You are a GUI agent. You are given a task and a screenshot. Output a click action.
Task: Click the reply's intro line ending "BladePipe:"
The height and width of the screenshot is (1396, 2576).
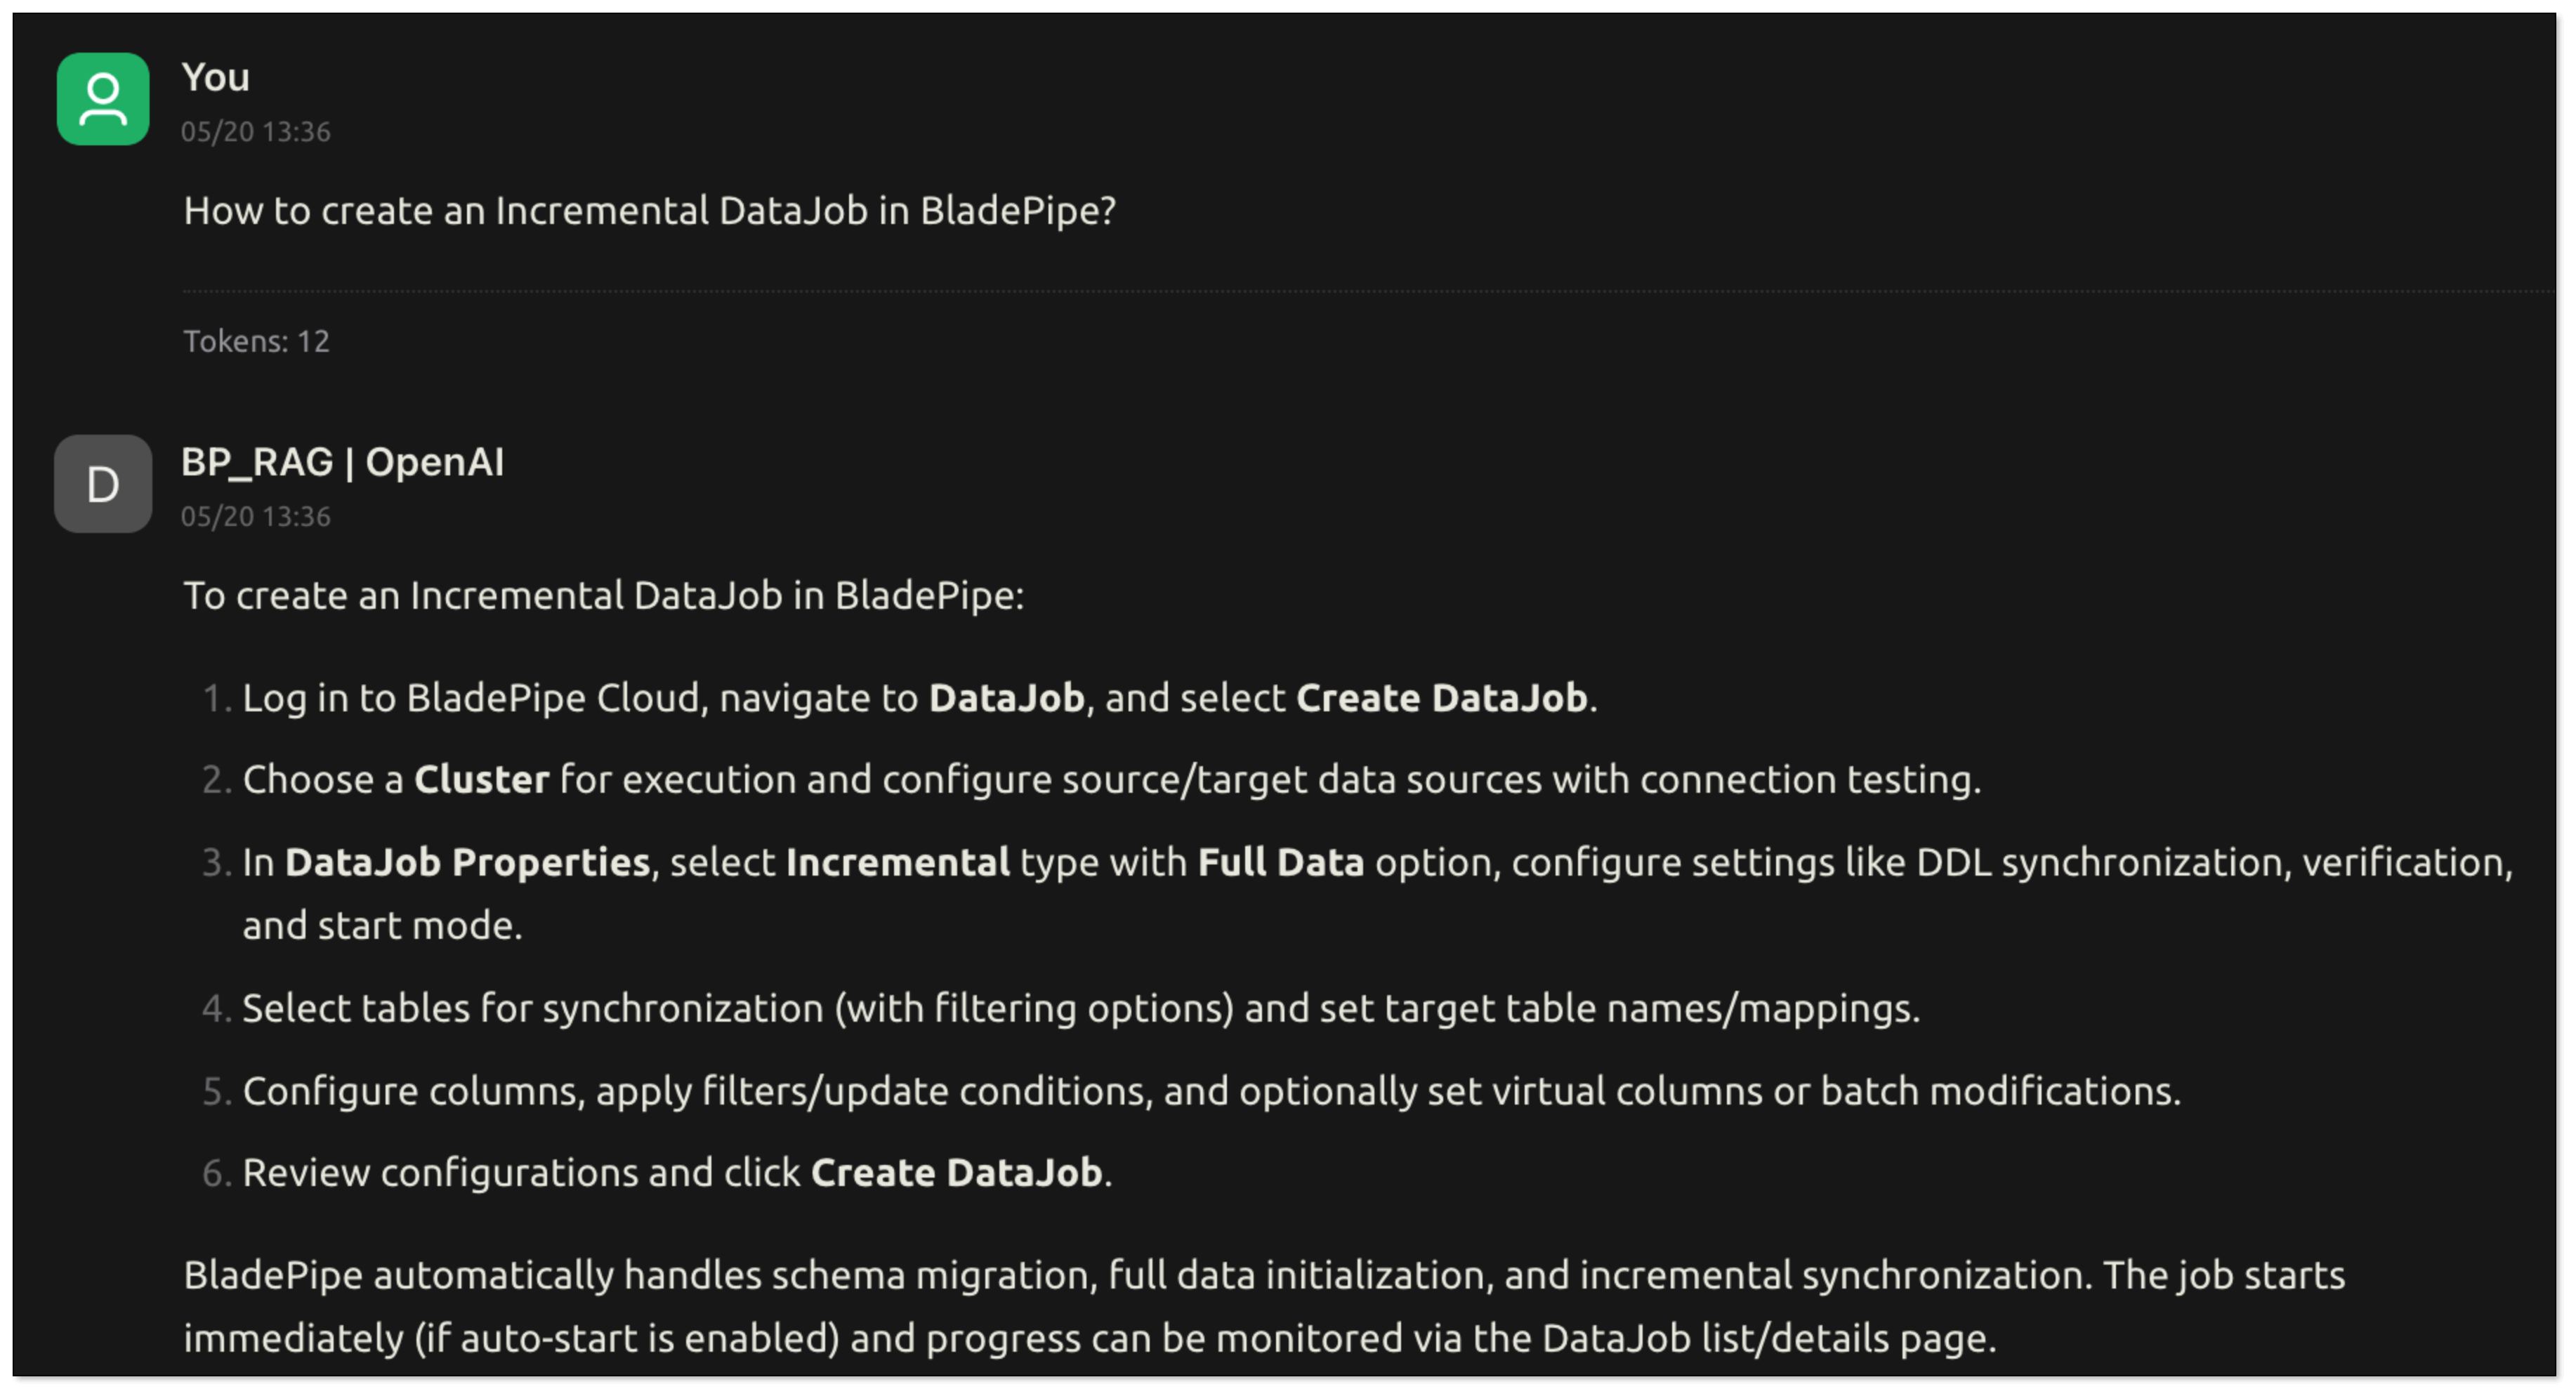tap(603, 596)
